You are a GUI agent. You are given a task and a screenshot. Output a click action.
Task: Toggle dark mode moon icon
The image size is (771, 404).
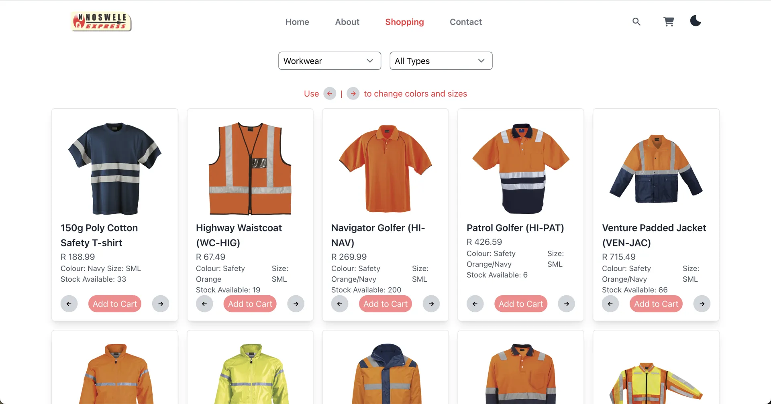click(x=696, y=21)
